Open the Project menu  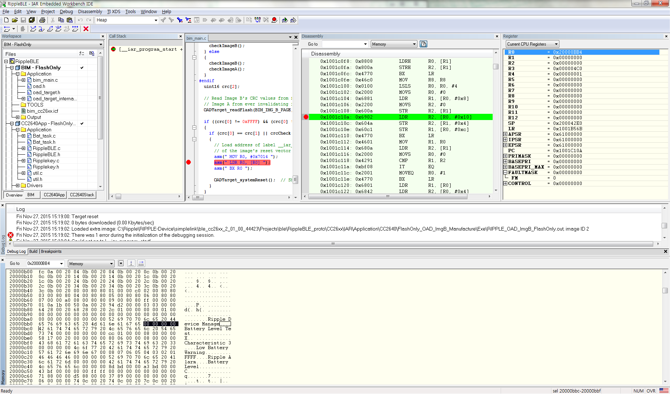pos(48,12)
